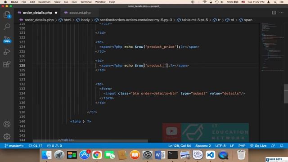The width and height of the screenshot is (288, 162).
Task: Open the Go menu
Action: (66, 2)
